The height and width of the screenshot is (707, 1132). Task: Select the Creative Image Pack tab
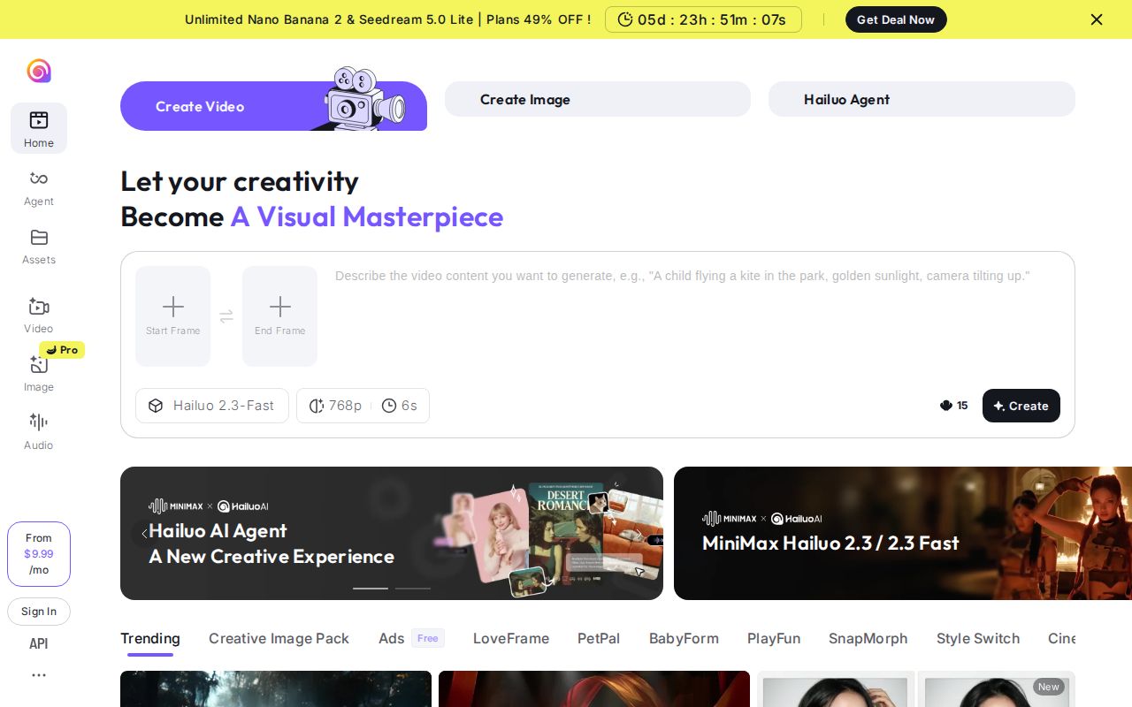pyautogui.click(x=279, y=638)
